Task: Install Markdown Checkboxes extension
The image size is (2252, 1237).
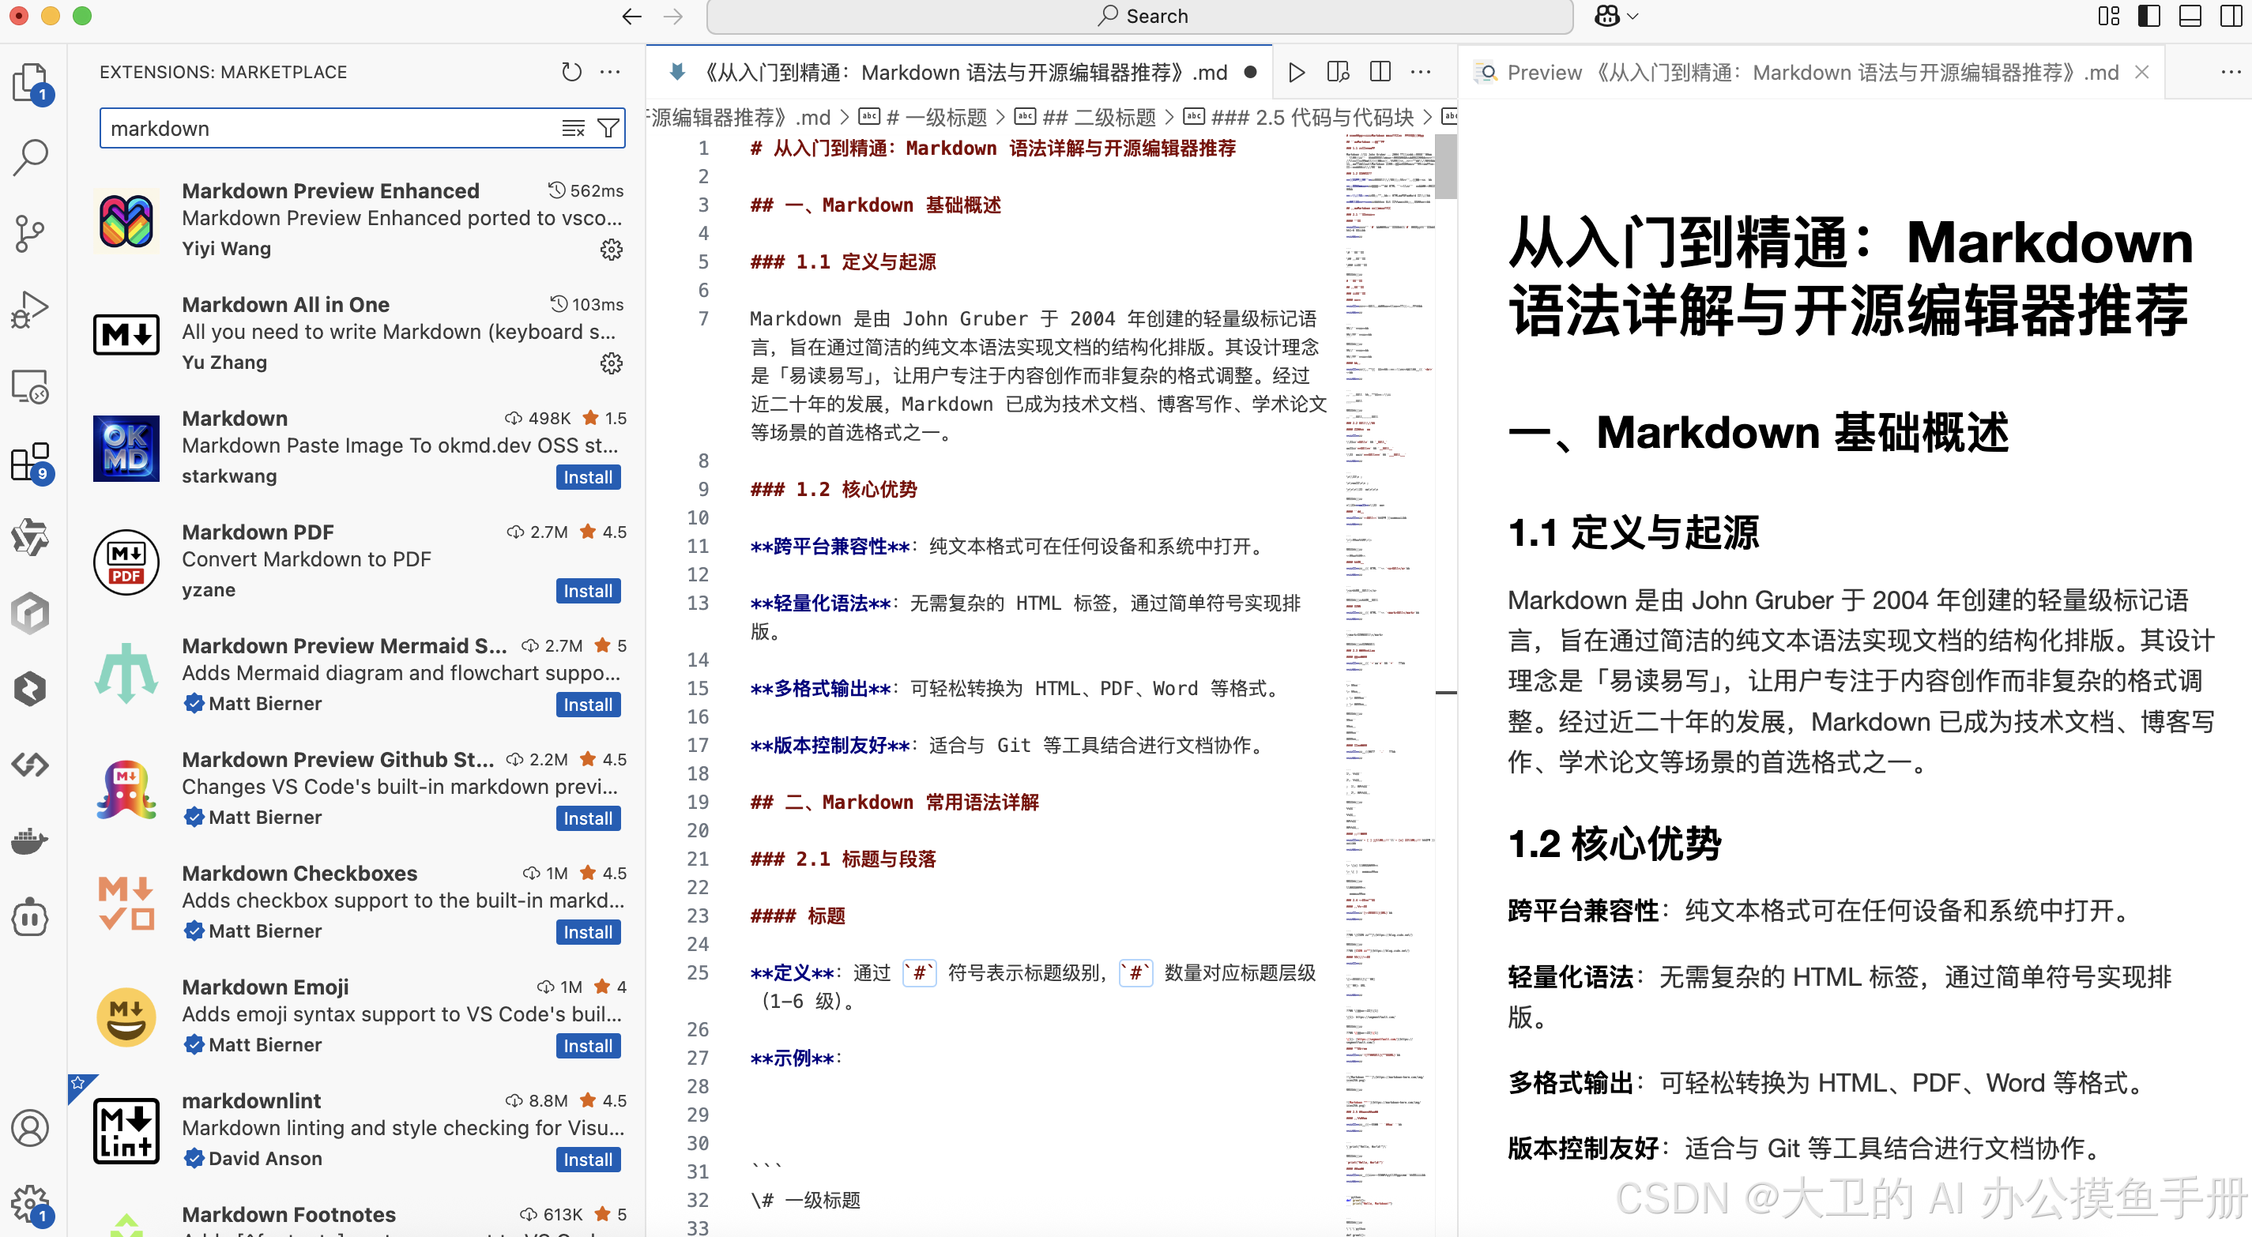Action: (x=587, y=932)
